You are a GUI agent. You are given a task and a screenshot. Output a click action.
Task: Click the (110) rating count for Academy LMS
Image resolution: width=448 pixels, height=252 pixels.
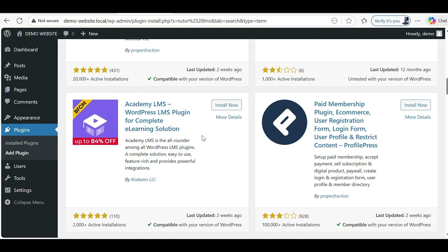[114, 216]
